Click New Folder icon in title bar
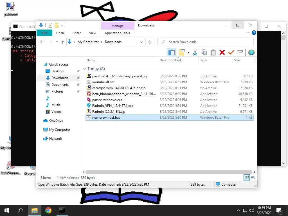The image size is (288, 216). point(57,25)
